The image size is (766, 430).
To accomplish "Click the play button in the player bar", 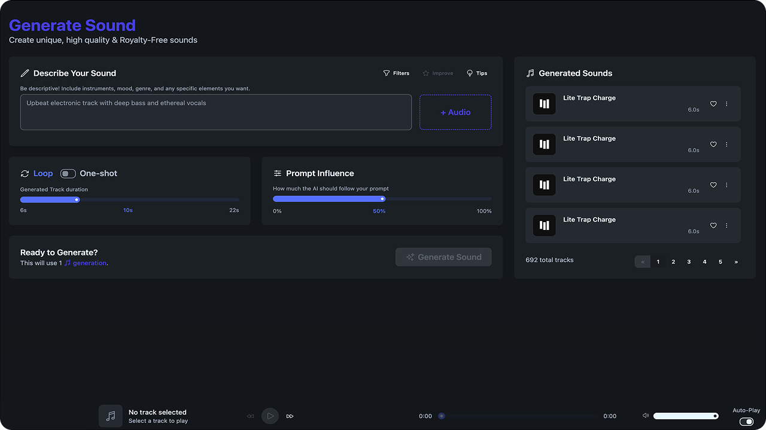I will [x=270, y=416].
